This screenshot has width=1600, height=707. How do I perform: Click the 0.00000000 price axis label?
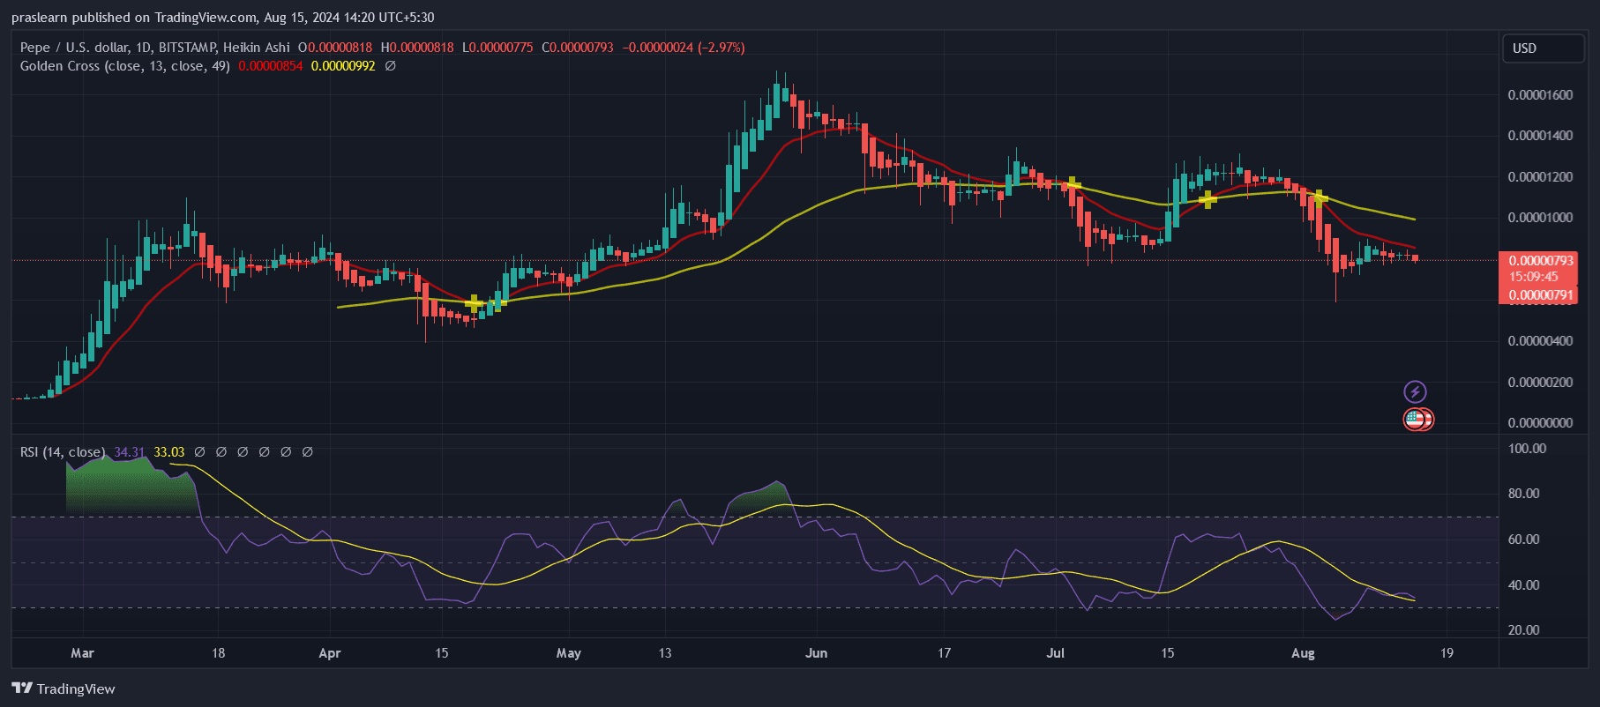[1540, 423]
